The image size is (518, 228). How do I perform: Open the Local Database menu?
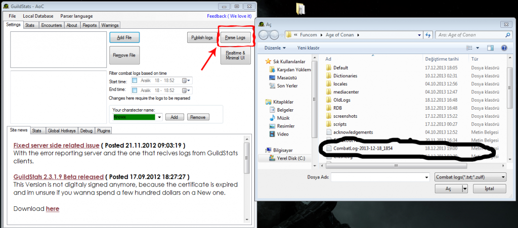[38, 16]
